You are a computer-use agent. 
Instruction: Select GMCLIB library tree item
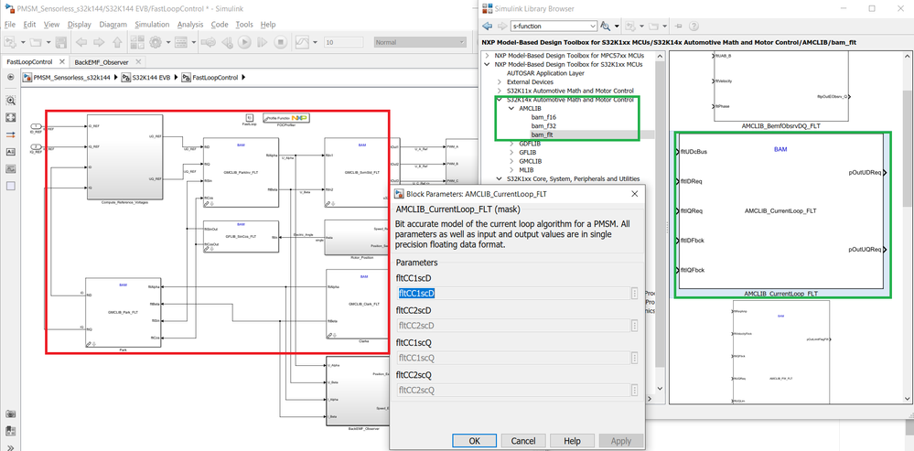pos(531,161)
